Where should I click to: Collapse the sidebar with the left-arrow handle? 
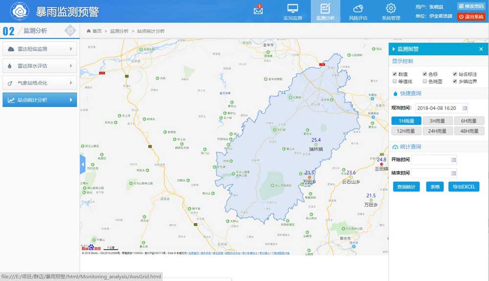(x=83, y=165)
